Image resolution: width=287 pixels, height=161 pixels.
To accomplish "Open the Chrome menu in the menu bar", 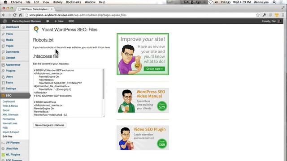I will (x=16, y=2).
